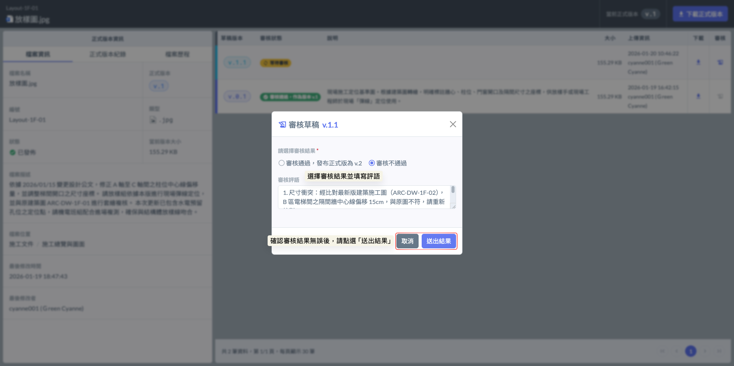Click the review icon for draft v.0.1
This screenshot has height=366, width=734.
click(720, 96)
